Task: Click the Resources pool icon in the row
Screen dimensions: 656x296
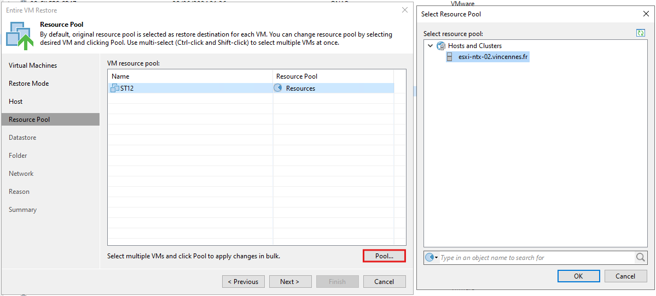Action: pyautogui.click(x=278, y=88)
